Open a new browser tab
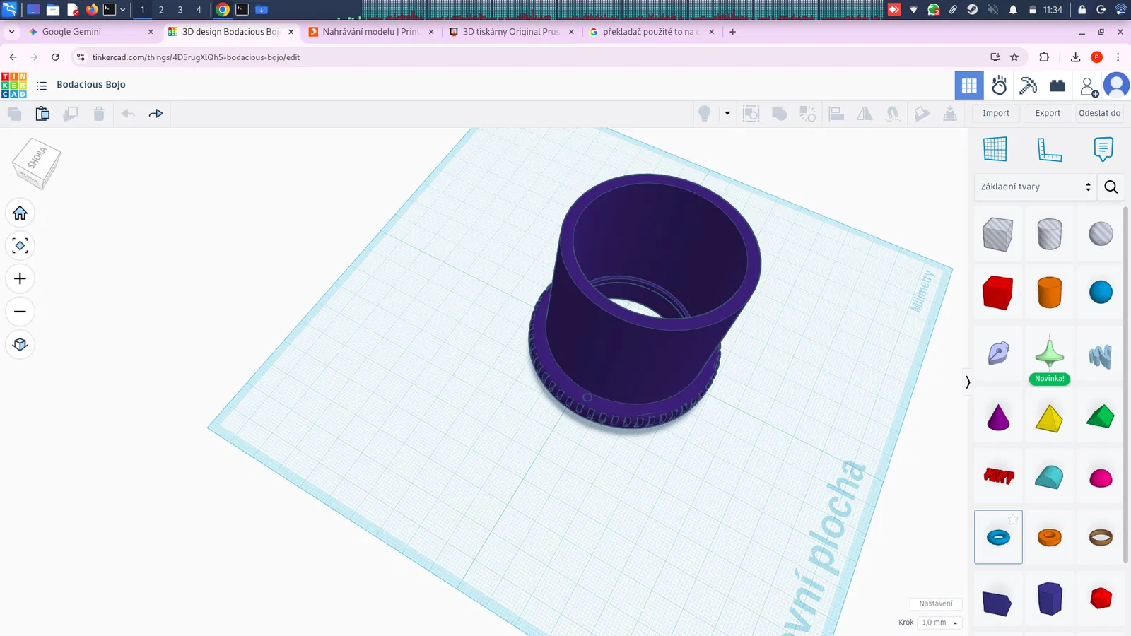The width and height of the screenshot is (1131, 636). click(x=733, y=32)
